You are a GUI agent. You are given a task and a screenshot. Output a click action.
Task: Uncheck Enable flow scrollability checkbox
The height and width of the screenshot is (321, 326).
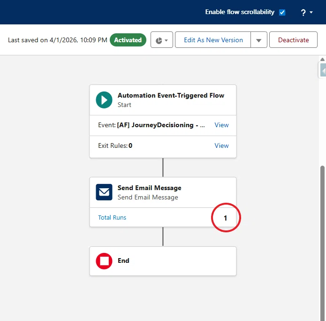[282, 12]
